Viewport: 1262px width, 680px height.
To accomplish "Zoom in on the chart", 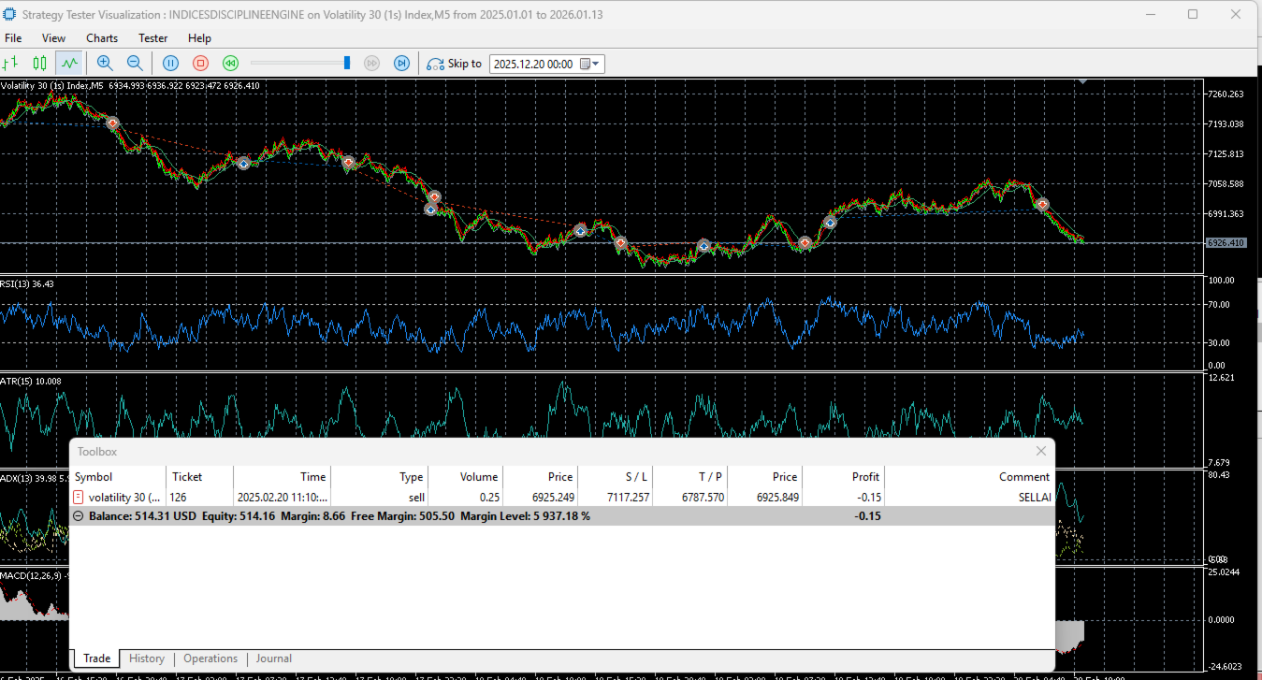I will click(105, 64).
